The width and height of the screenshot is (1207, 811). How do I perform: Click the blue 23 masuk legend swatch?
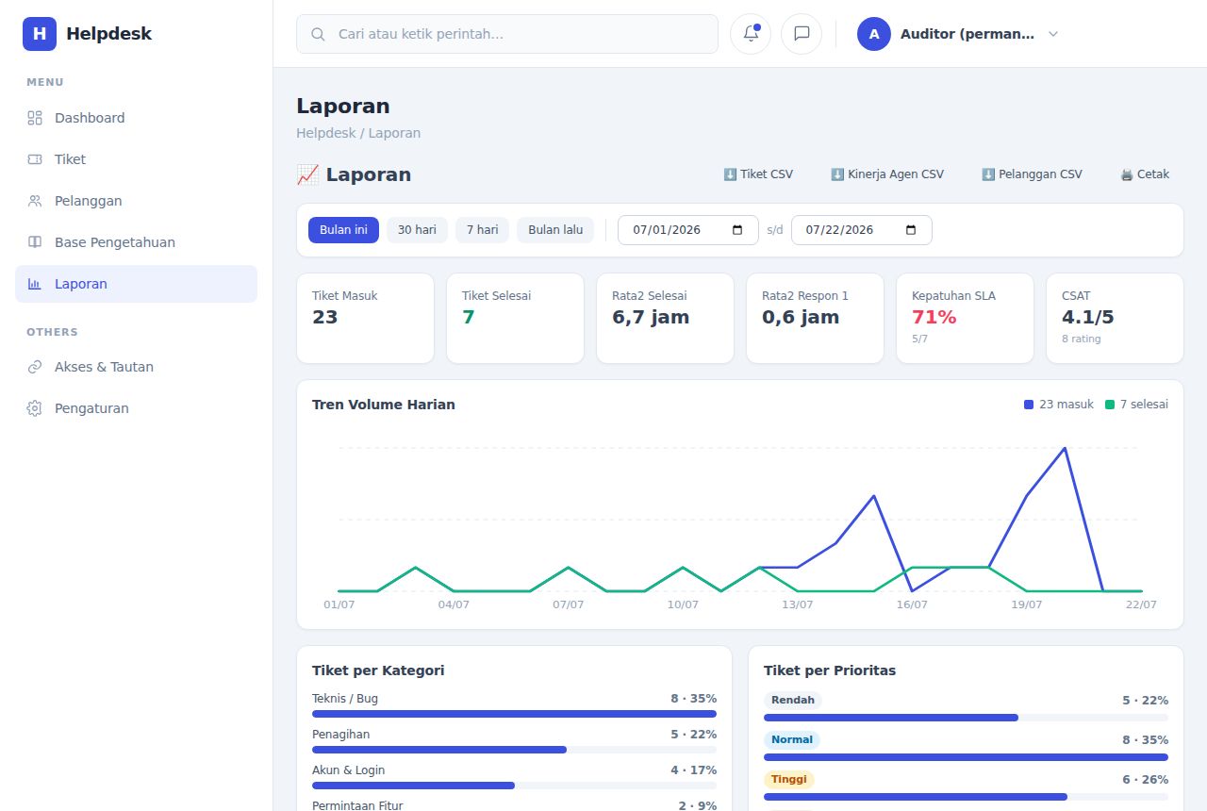(1029, 405)
